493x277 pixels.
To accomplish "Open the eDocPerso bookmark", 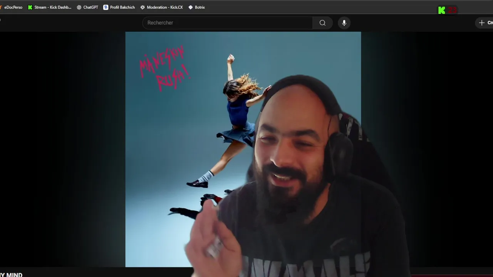I will (x=12, y=7).
